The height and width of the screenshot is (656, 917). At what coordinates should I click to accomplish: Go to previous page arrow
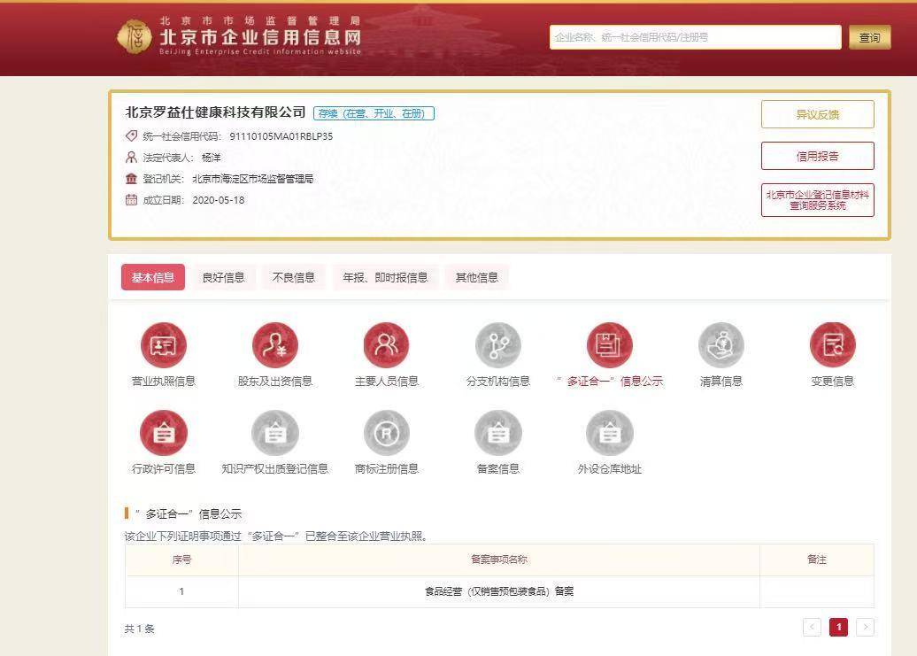tap(812, 627)
